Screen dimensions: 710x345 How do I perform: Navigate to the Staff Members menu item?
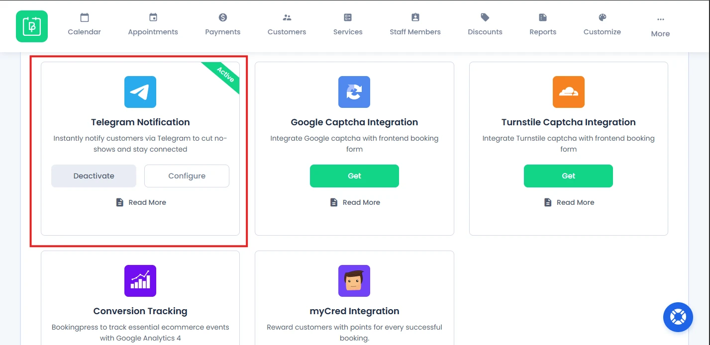415,25
